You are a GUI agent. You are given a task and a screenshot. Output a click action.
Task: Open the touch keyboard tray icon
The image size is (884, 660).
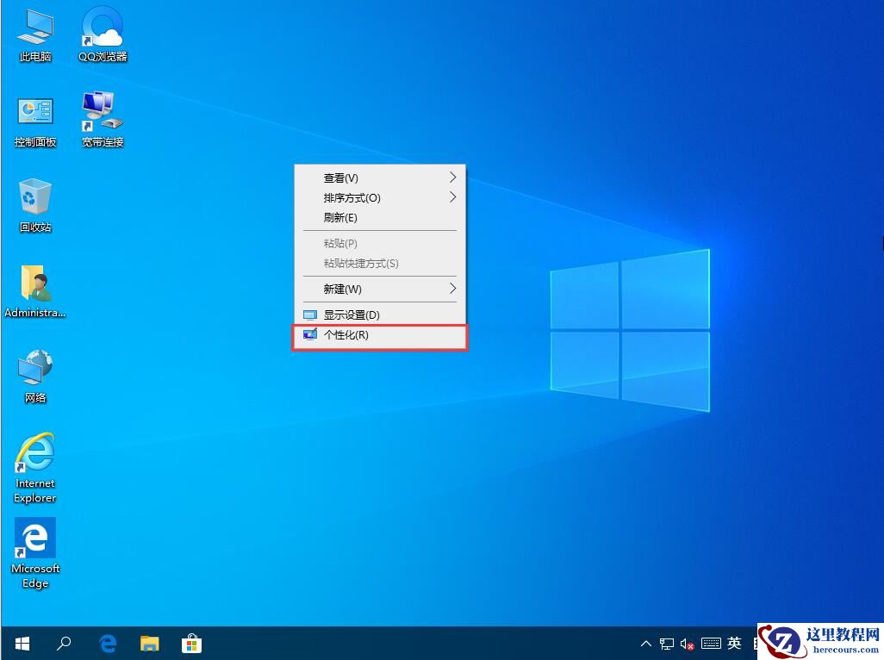tap(711, 644)
